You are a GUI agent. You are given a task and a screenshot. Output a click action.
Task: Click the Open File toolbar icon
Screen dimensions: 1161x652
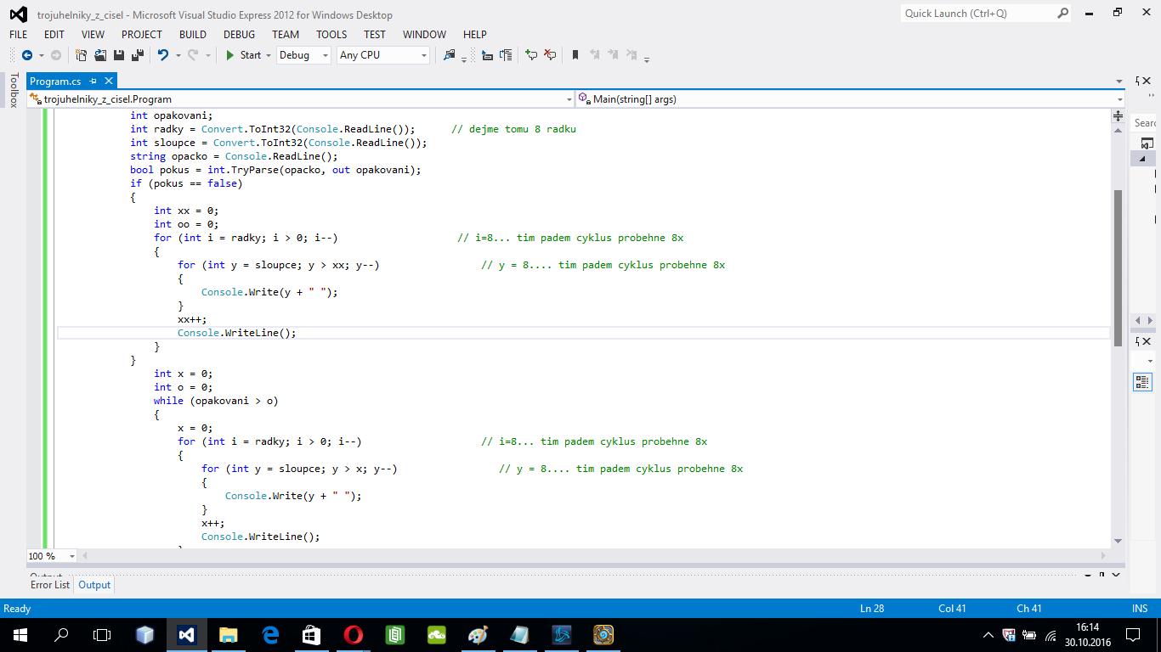tap(100, 55)
